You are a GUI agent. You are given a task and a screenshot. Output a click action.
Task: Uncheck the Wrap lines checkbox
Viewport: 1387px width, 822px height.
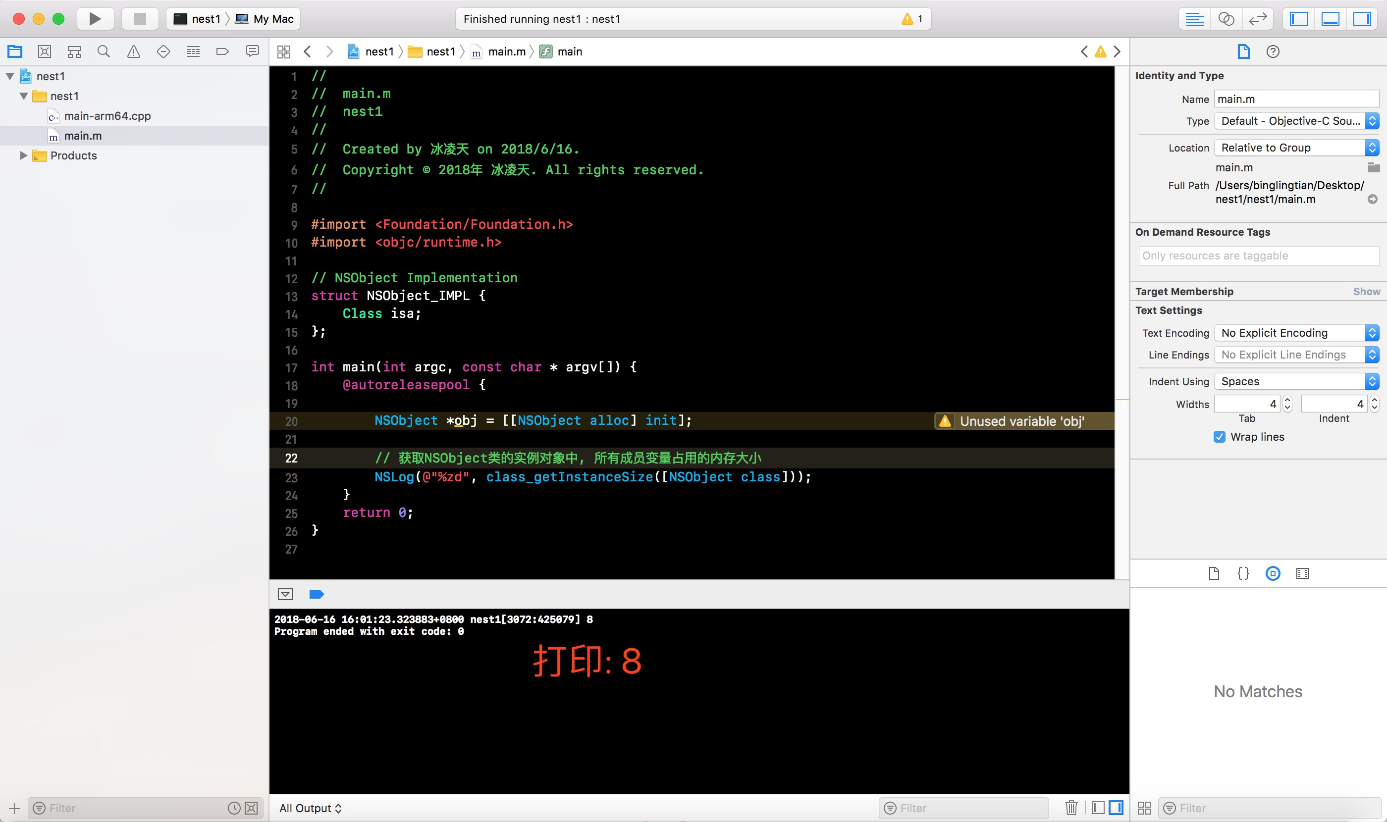pos(1219,436)
